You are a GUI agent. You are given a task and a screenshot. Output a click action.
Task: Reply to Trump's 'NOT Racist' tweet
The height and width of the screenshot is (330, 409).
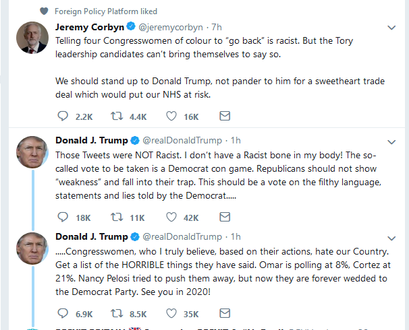point(63,218)
